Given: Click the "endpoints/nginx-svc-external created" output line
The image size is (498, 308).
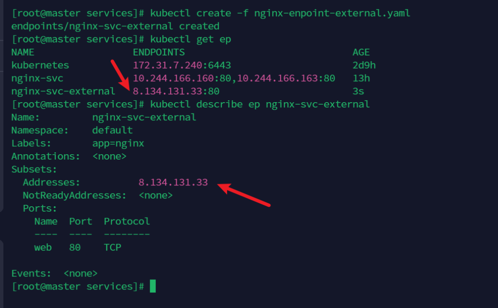Looking at the screenshot, I should [x=115, y=26].
